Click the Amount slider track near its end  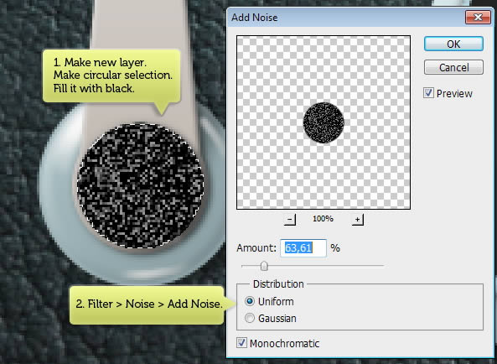point(379,266)
